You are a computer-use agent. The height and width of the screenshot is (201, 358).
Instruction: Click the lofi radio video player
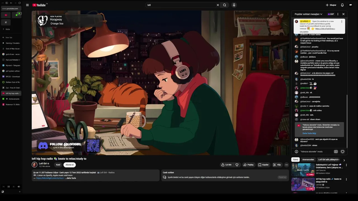[161, 83]
